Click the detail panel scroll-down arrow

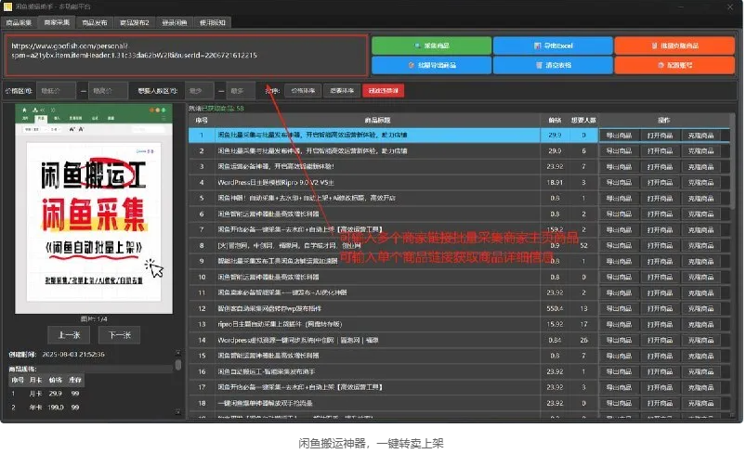(x=178, y=411)
